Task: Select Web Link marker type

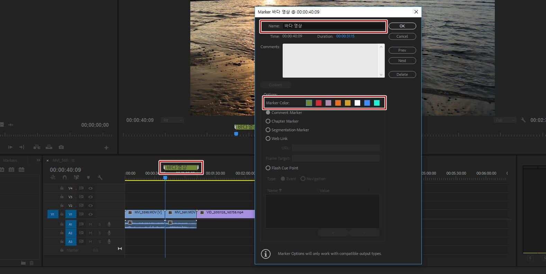Action: [x=268, y=139]
